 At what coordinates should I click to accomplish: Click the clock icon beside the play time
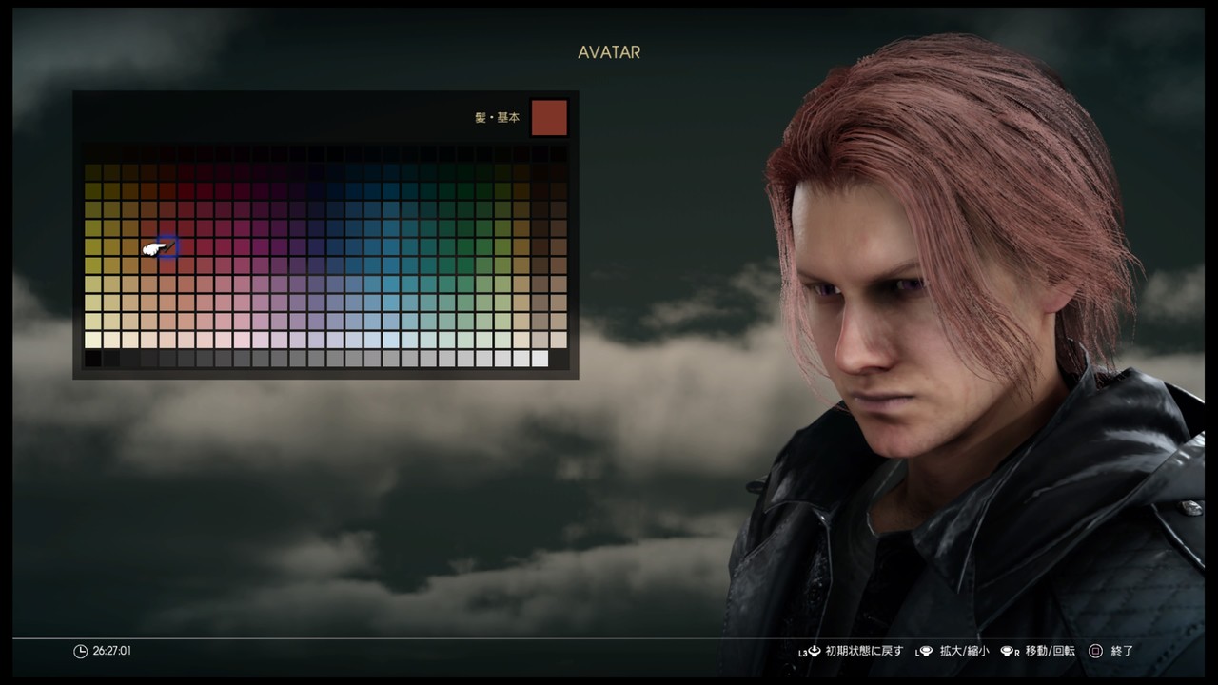pos(80,652)
